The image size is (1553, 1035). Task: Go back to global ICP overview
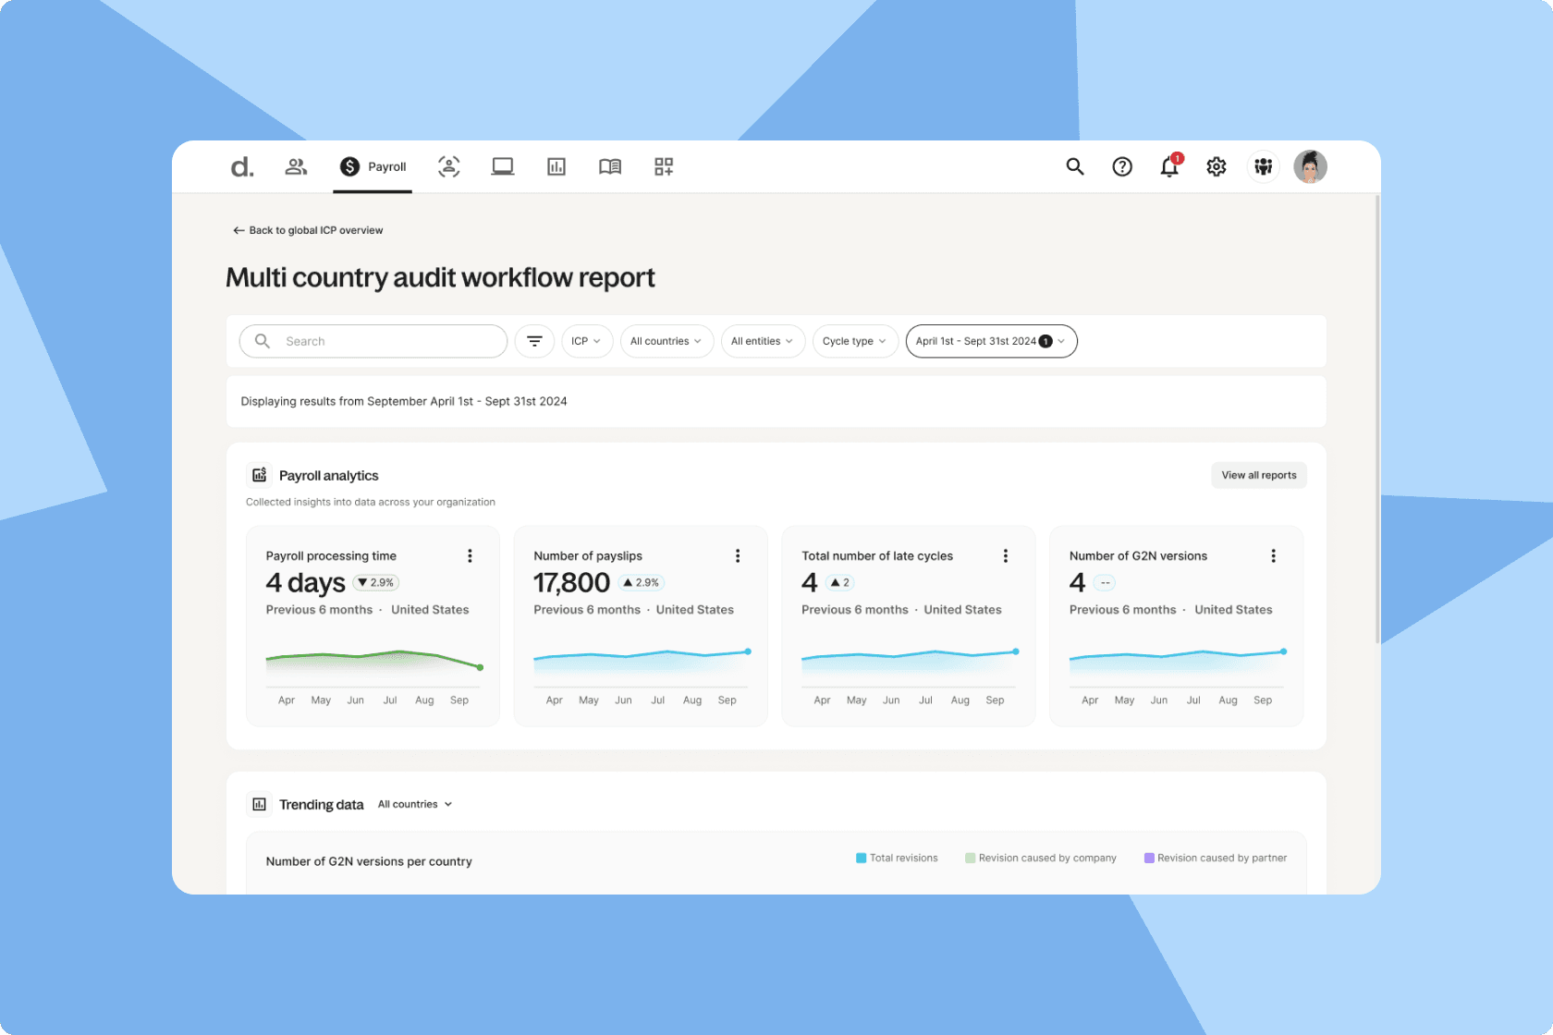(x=308, y=230)
